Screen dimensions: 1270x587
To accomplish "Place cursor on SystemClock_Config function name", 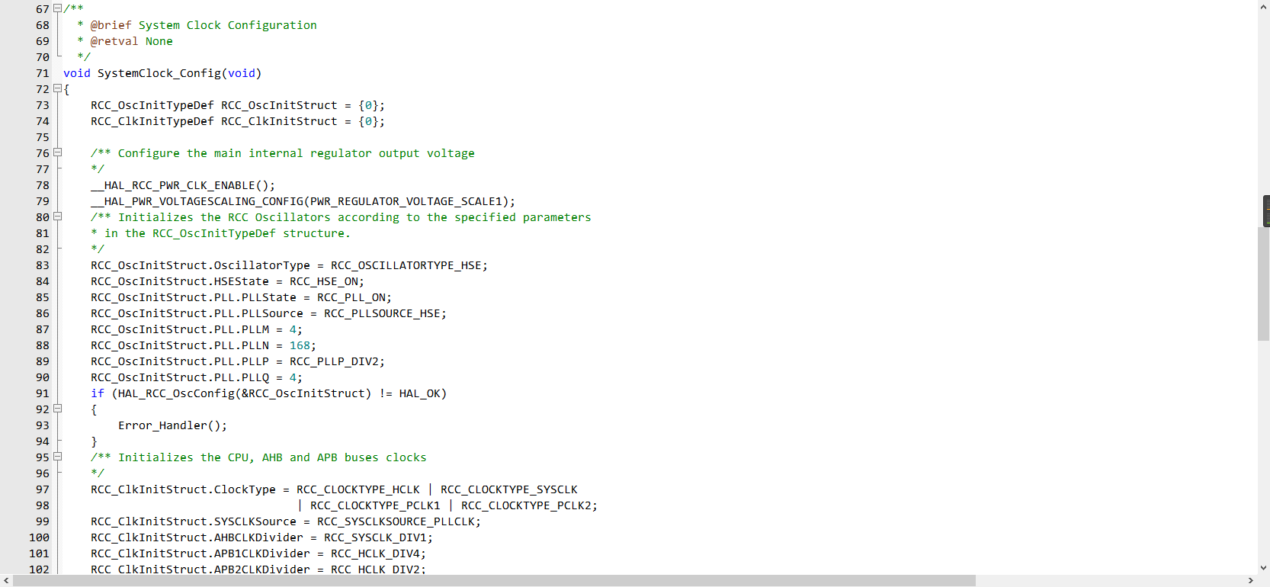I will click(x=159, y=73).
